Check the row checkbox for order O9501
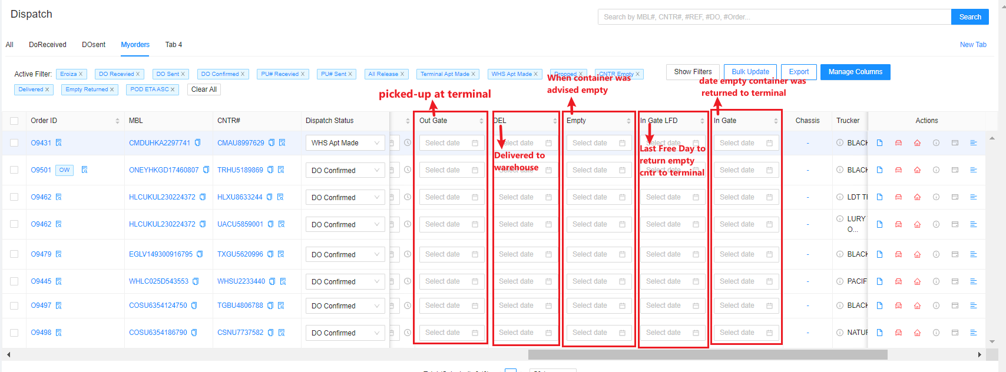Screen dimensions: 1006x372 [14, 170]
